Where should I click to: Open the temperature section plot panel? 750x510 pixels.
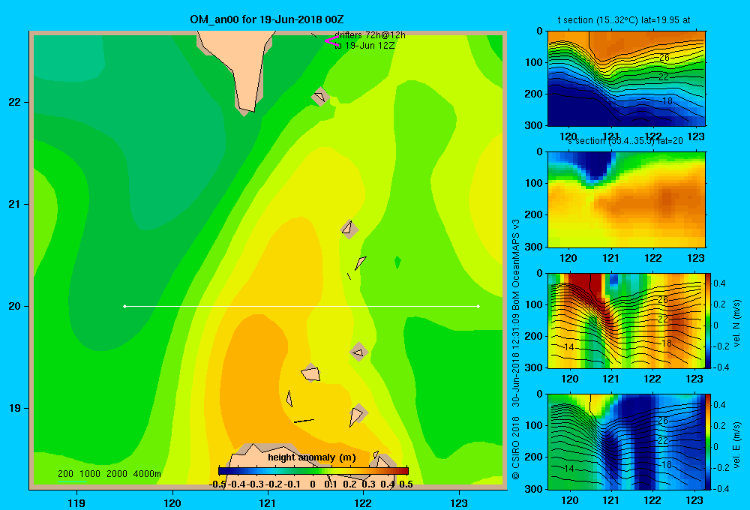(626, 79)
